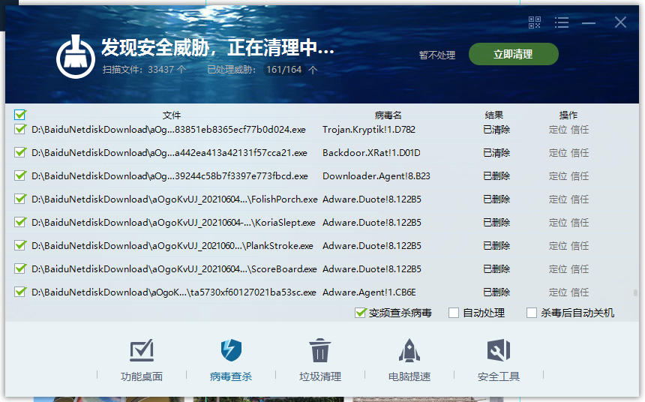The height and width of the screenshot is (402, 645).
Task: Click the 立即清理 green button
Action: 513,54
